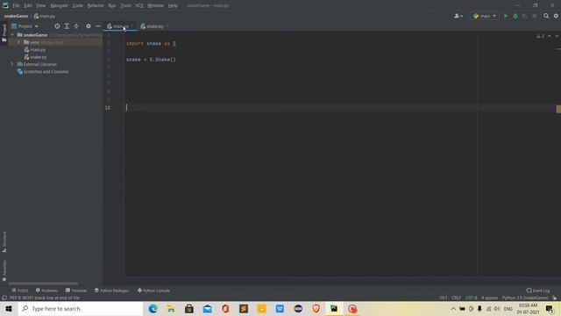The image size is (561, 316).
Task: Open the Window menu
Action: click(155, 6)
